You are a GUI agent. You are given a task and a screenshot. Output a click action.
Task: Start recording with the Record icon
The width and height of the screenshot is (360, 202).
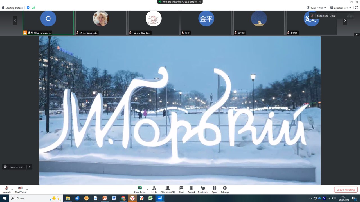coord(191,188)
